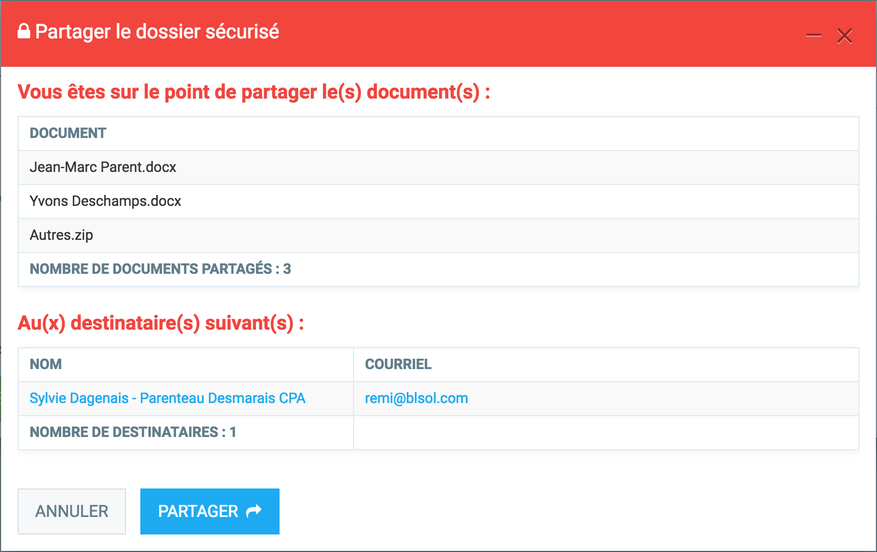
Task: Click the Nombre de documents partagés row
Action: pyautogui.click(x=160, y=269)
